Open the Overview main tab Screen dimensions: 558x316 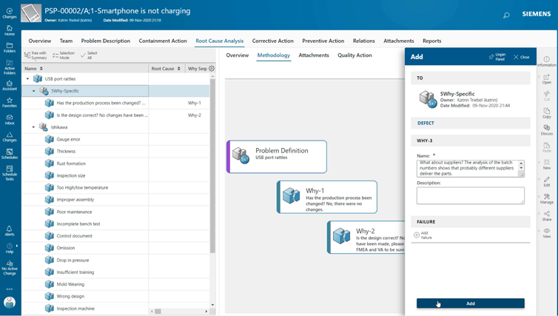tap(40, 41)
